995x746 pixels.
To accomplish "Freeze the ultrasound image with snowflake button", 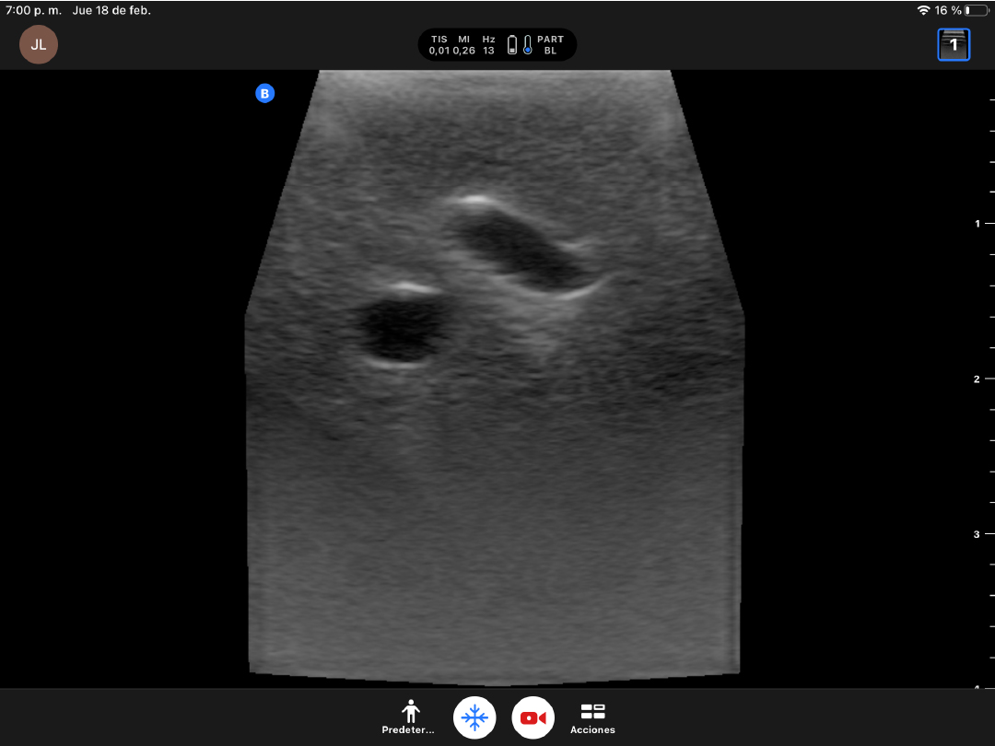I will pos(474,717).
